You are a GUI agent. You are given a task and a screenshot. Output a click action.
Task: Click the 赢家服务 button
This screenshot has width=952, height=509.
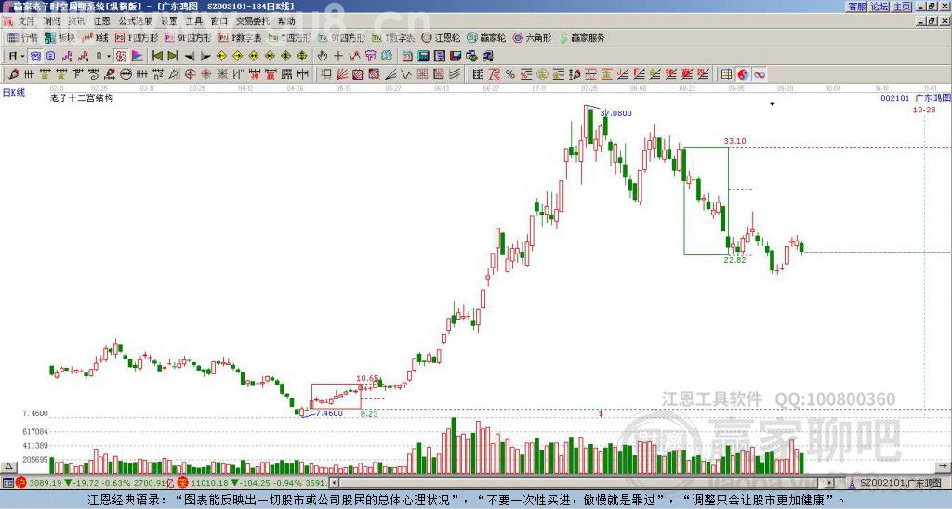(x=582, y=37)
